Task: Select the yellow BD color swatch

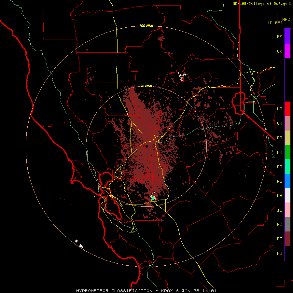Action: point(287,138)
